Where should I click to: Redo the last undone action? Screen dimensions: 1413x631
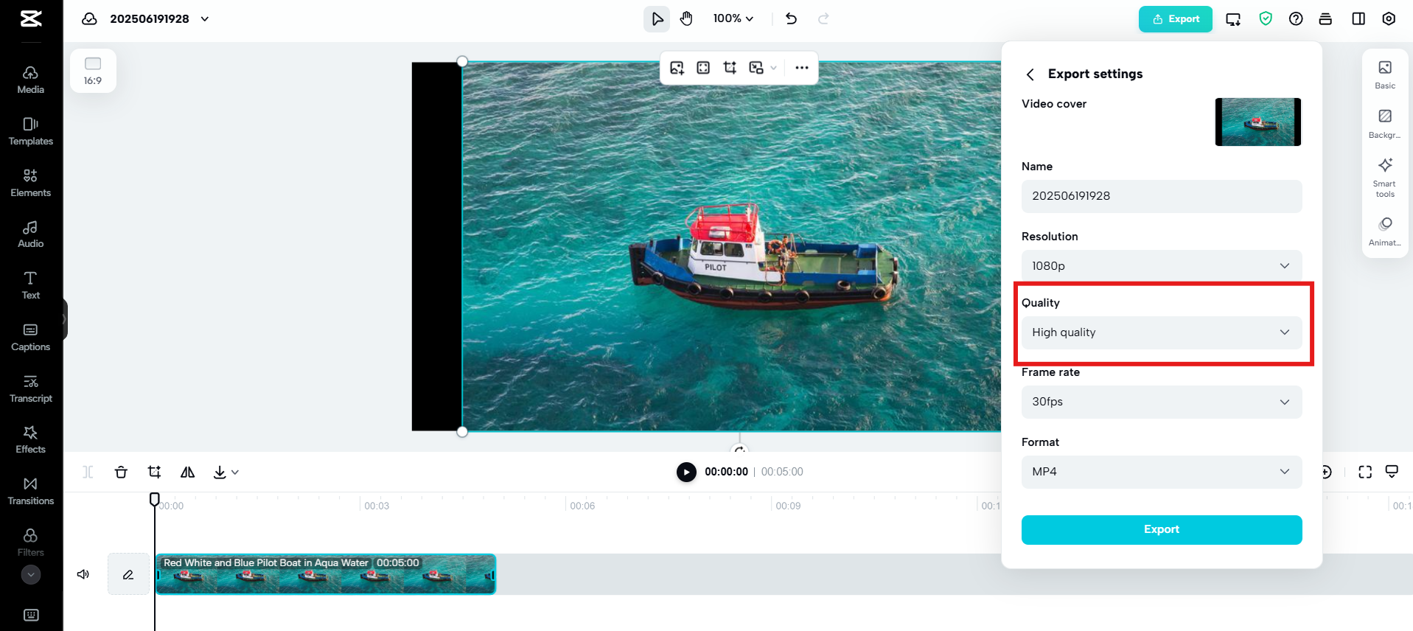tap(823, 18)
